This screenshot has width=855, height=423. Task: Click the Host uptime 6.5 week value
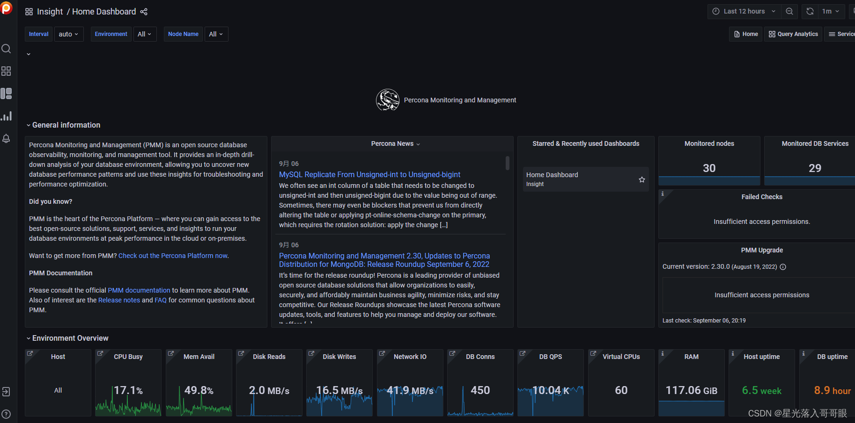tap(762, 390)
